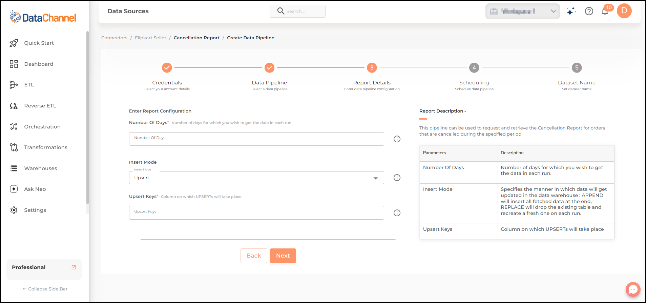646x303 pixels.
Task: Go to Settings menu item
Action: (x=35, y=210)
